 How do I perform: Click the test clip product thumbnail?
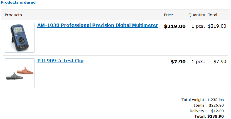pos(19,73)
